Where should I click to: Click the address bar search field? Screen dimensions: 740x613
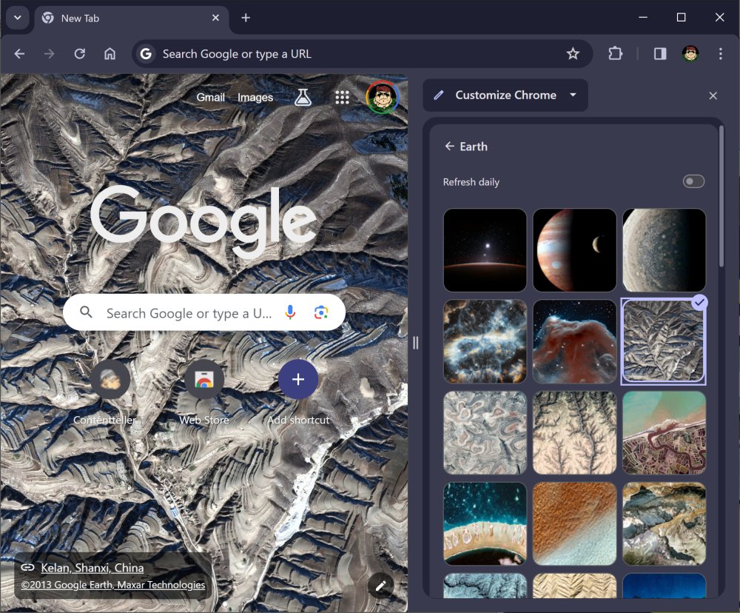(x=361, y=54)
